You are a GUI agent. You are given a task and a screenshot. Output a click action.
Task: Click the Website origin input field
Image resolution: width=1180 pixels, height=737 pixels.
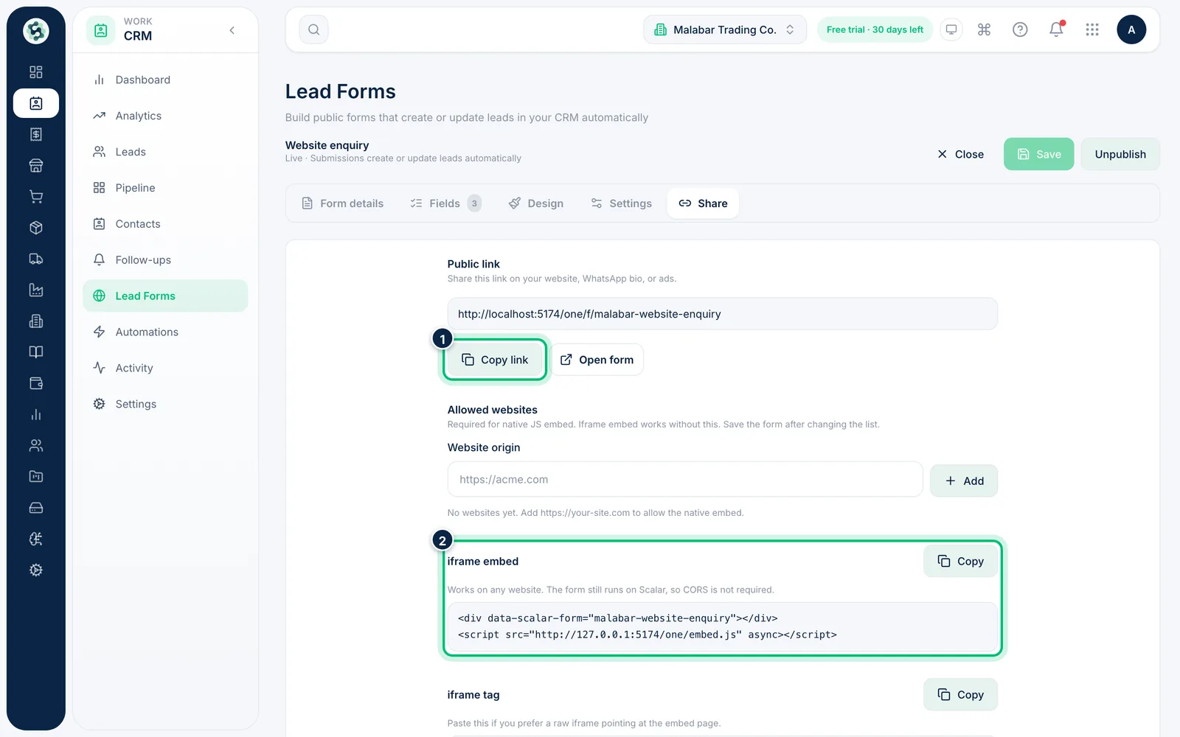coord(685,480)
